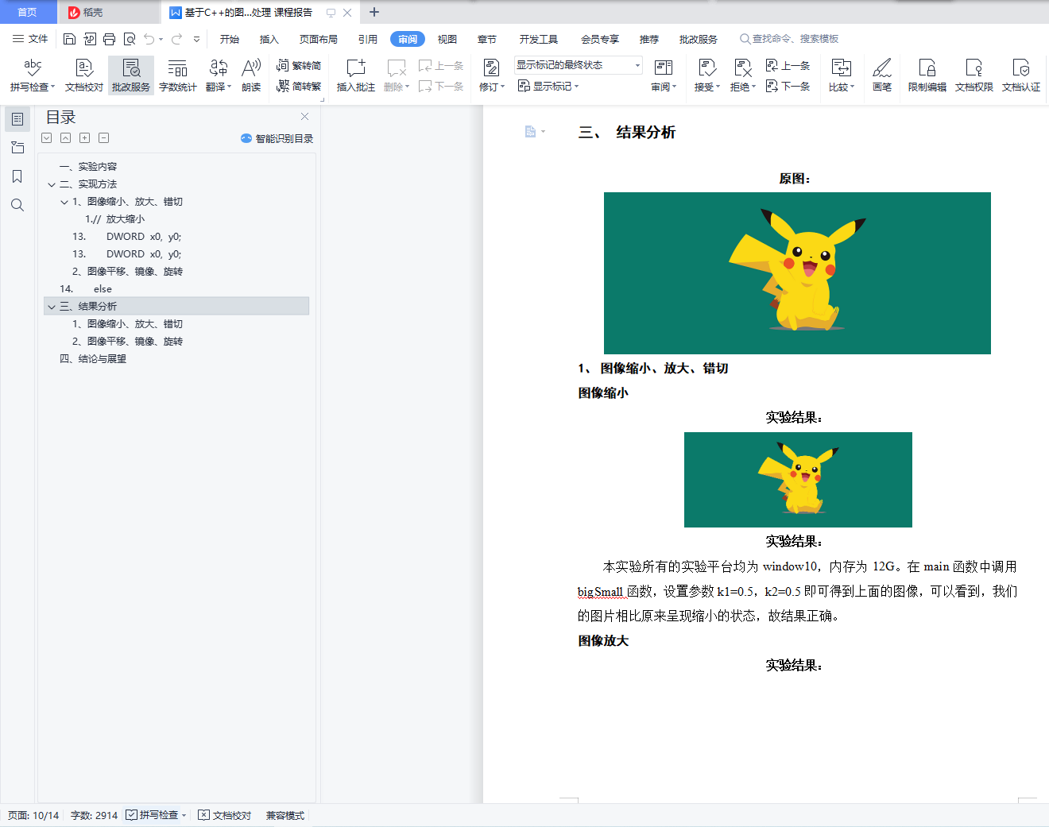Click the save icon in quick access toolbar
This screenshot has height=827, width=1049.
(69, 39)
